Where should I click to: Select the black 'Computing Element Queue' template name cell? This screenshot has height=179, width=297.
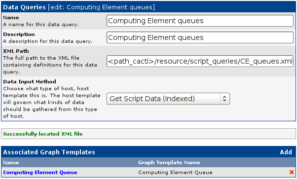[x=175, y=173]
